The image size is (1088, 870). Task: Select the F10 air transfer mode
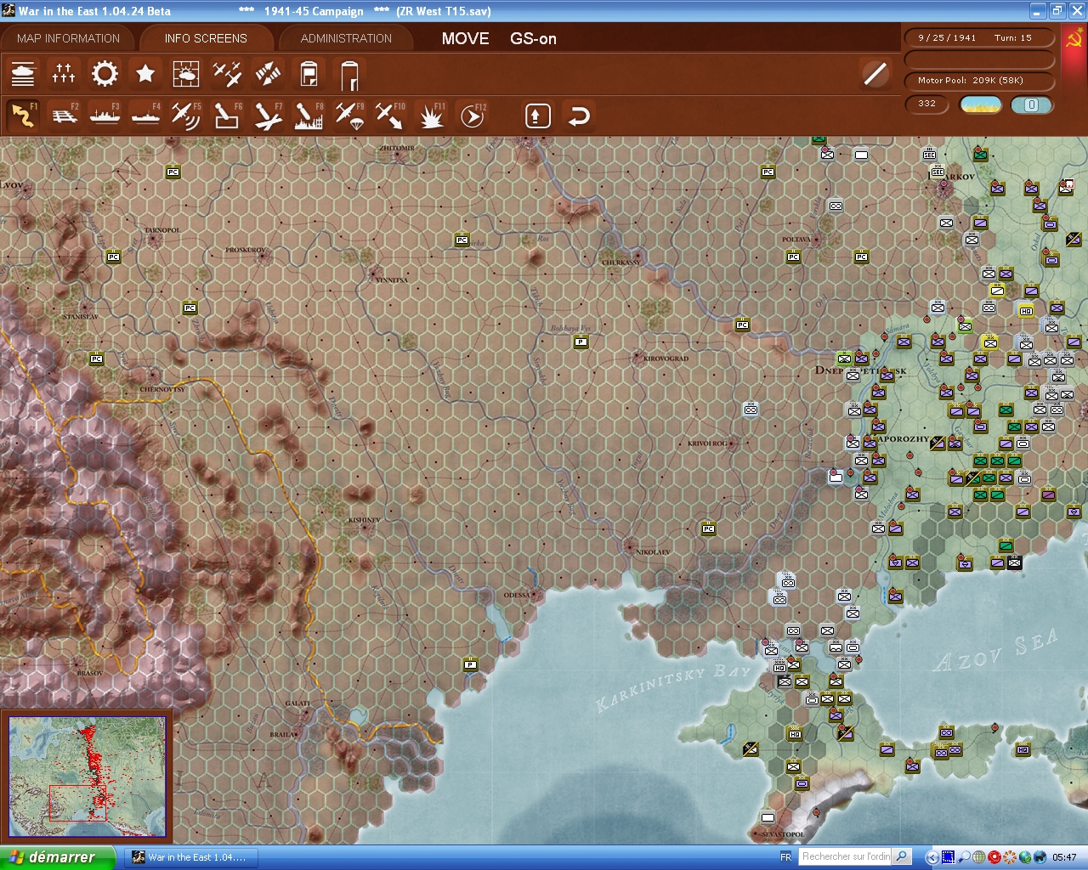(390, 116)
